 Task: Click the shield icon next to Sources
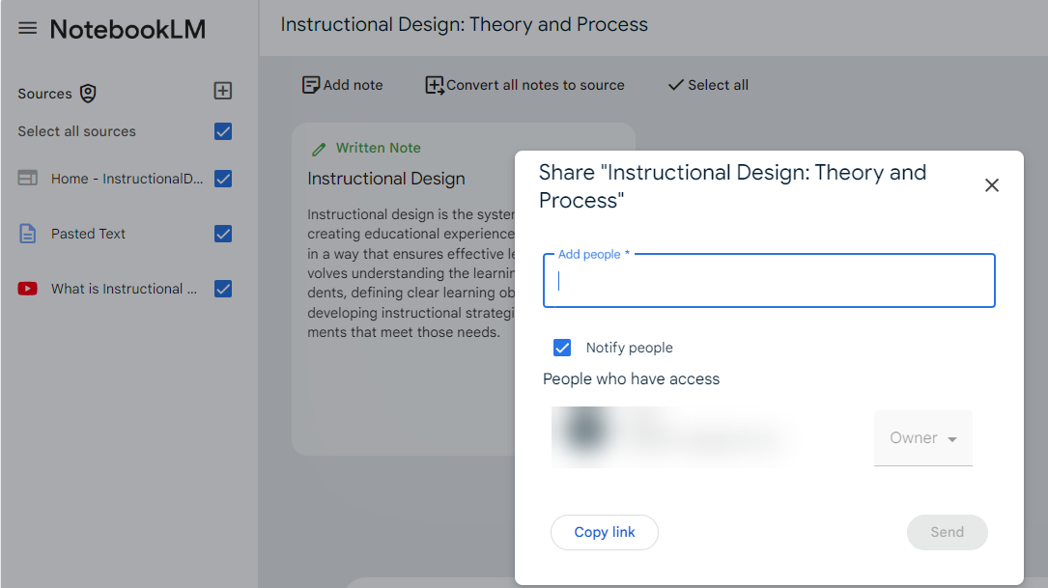click(x=87, y=93)
